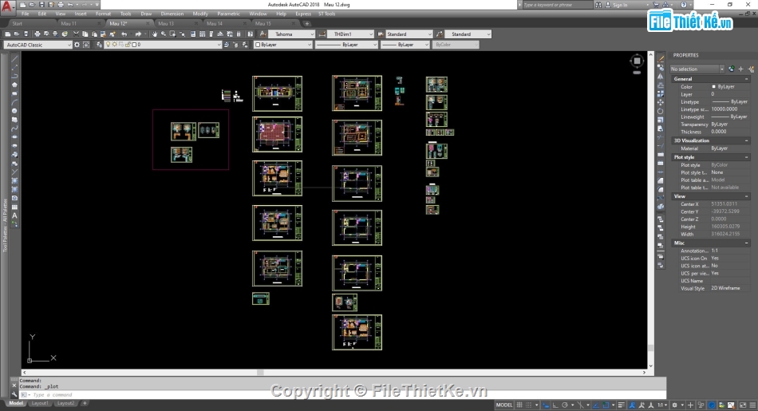Click the Help question mark icon
This screenshot has height=411, width=758.
click(x=250, y=34)
